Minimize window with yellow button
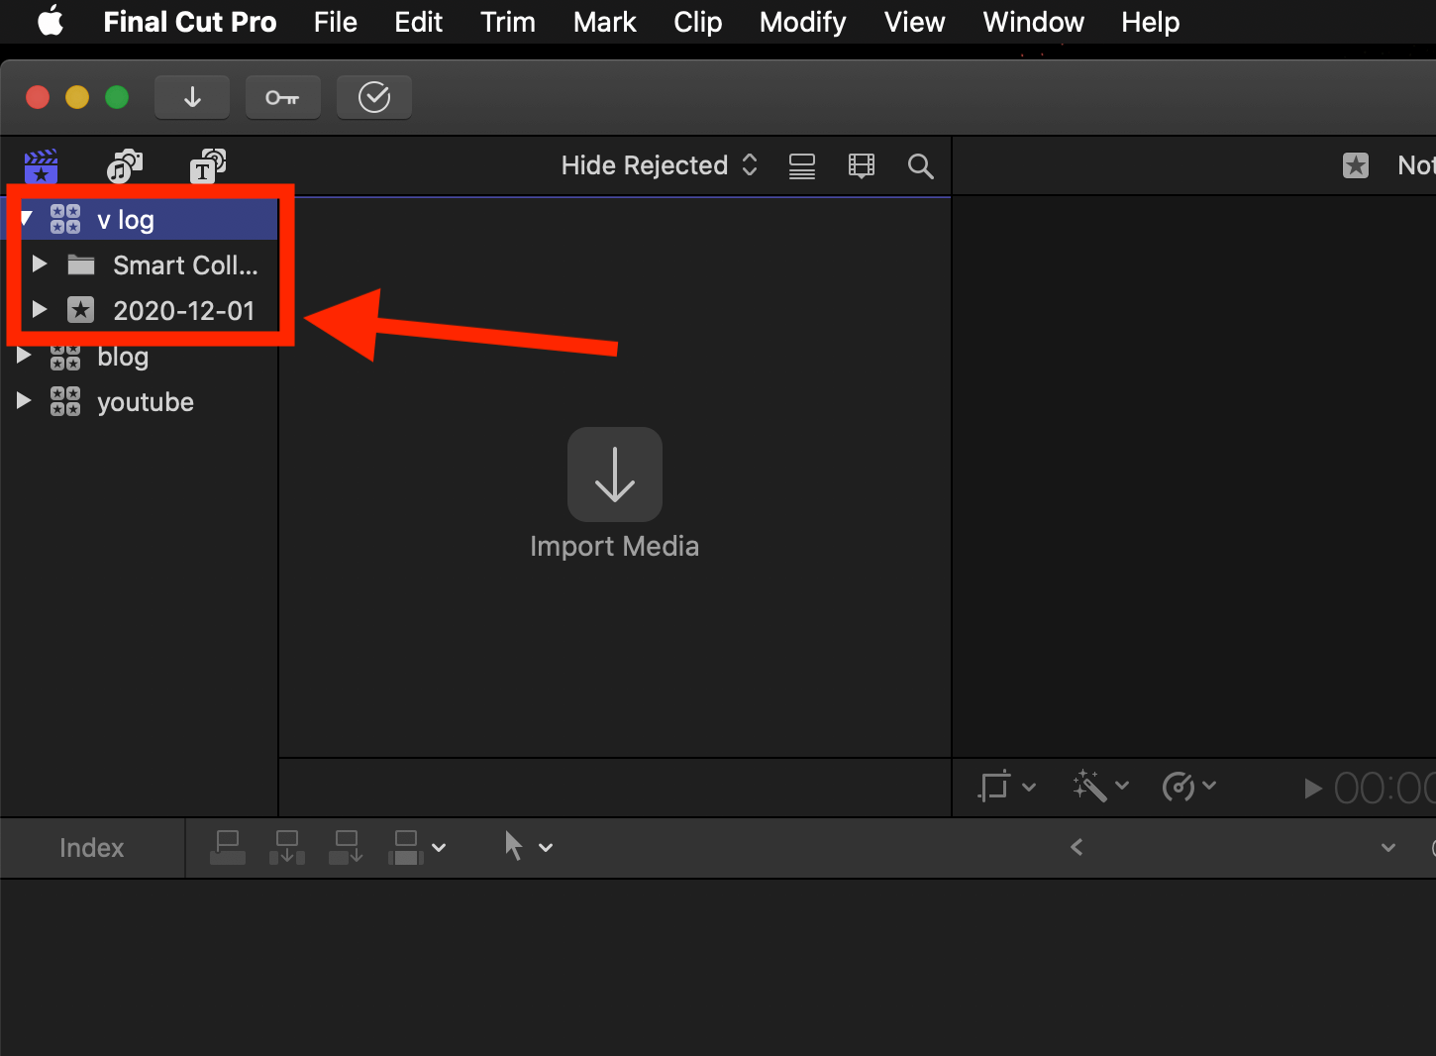Image resolution: width=1436 pixels, height=1056 pixels. pos(77,97)
